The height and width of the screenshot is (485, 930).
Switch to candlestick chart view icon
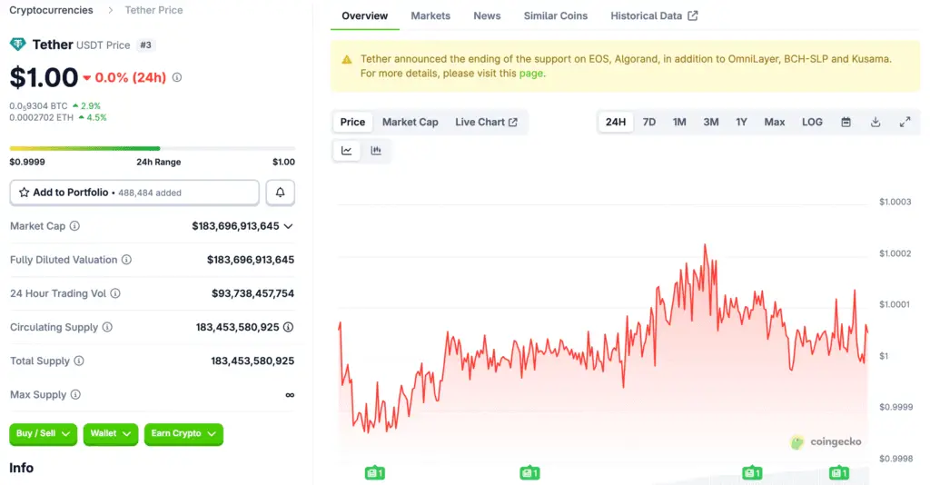point(376,151)
